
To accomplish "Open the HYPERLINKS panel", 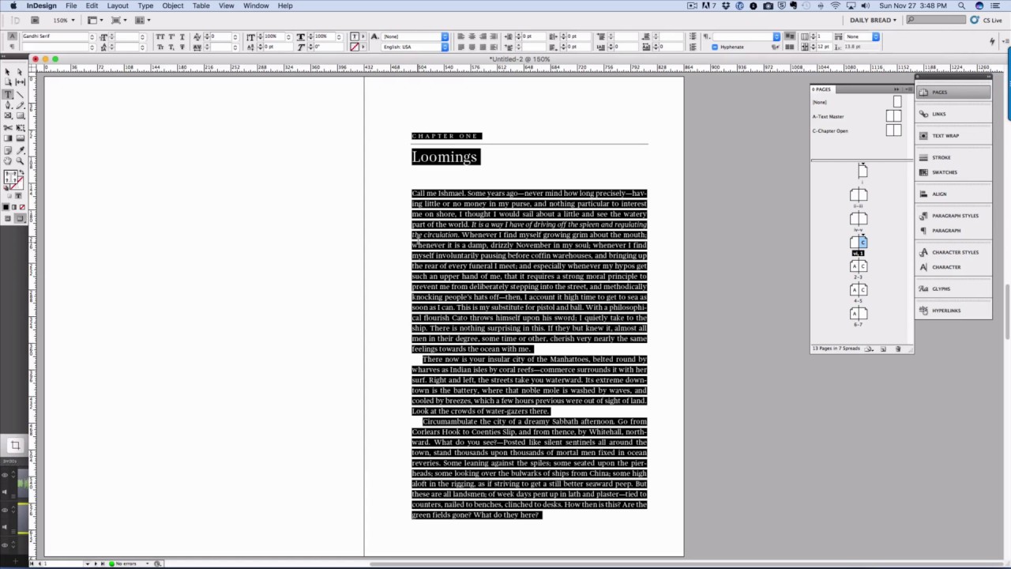I will 954,311.
